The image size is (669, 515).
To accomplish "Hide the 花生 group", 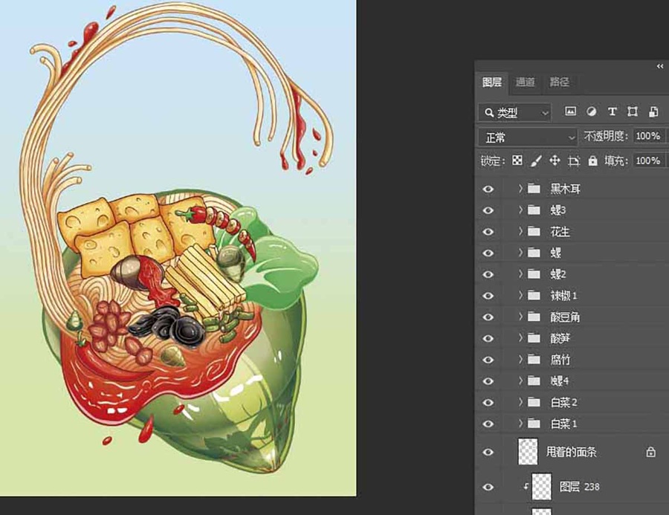I will point(488,231).
